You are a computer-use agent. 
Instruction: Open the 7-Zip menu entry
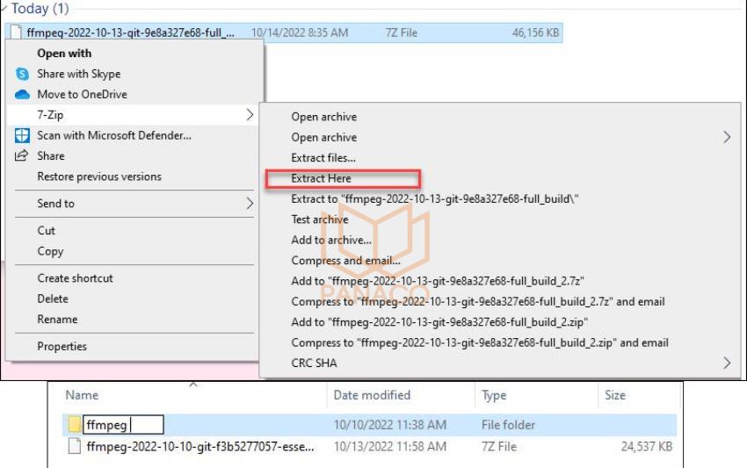pyautogui.click(x=50, y=115)
